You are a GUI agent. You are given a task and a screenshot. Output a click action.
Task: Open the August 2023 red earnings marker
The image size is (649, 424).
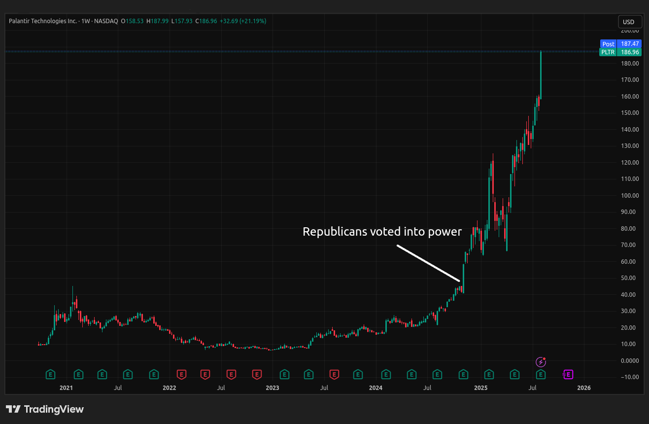coord(334,375)
